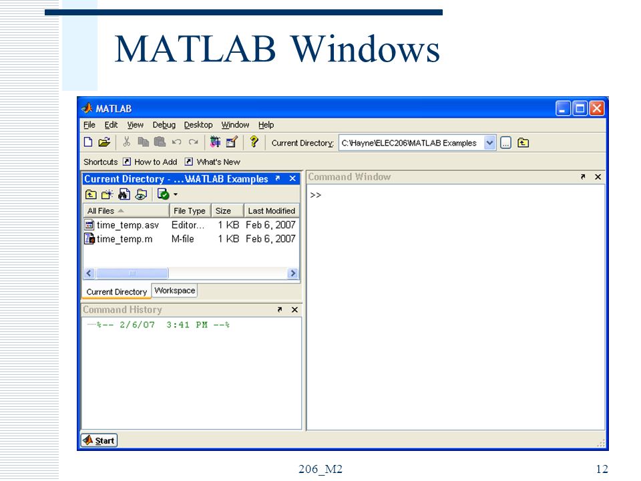Click the MATLAB Start button

click(99, 440)
